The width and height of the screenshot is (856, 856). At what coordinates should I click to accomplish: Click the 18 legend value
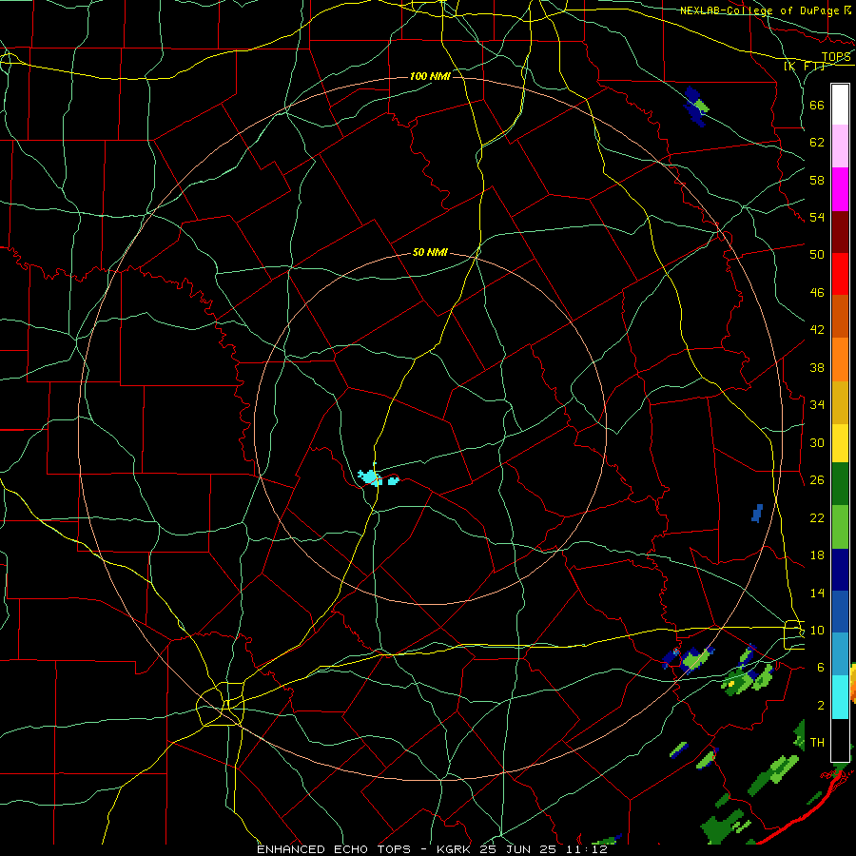click(x=817, y=555)
